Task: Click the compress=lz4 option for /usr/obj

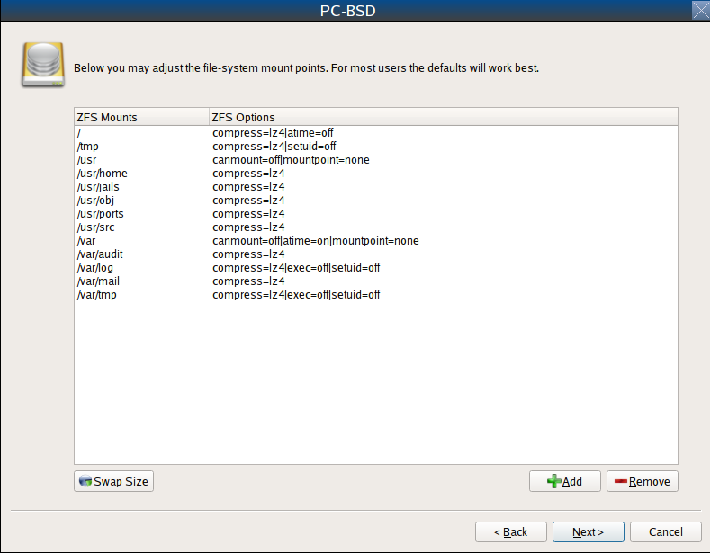Action: (x=248, y=201)
